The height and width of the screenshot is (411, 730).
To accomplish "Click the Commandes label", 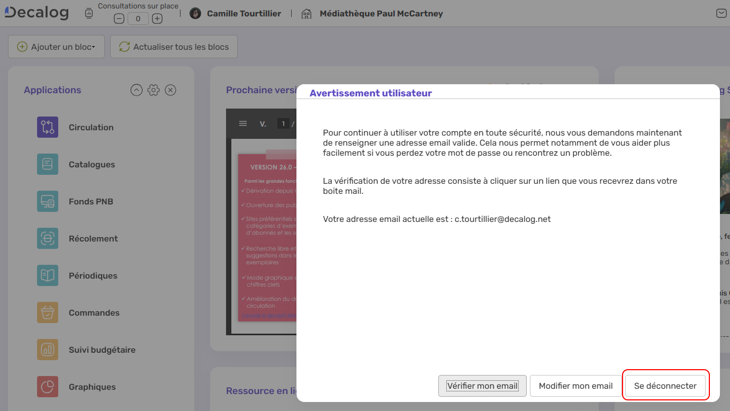I will [x=94, y=312].
